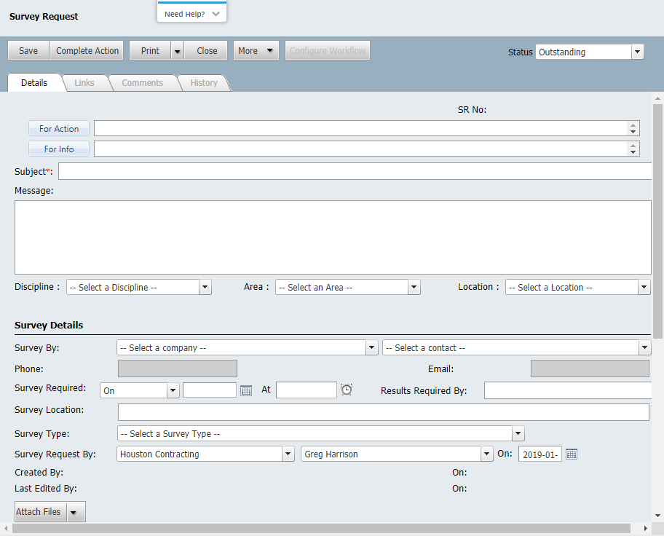Image resolution: width=664 pixels, height=536 pixels.
Task: Open calendar picker for Survey Required date
Action: pos(246,390)
